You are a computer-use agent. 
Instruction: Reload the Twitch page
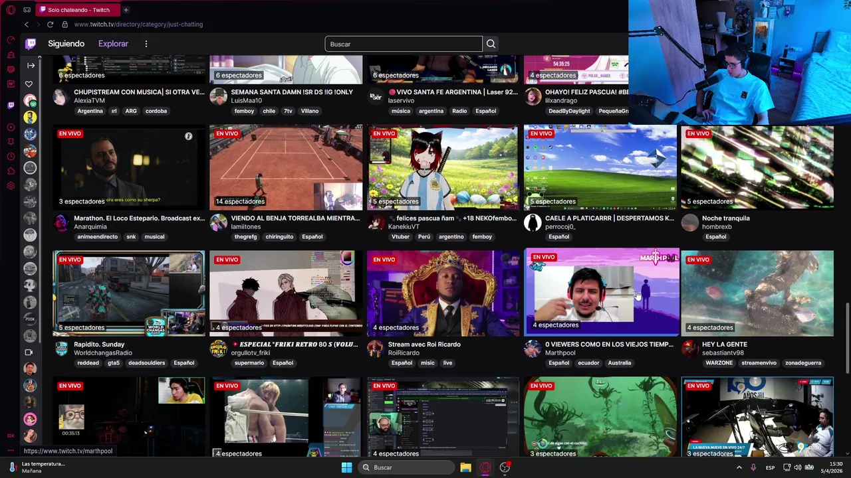point(50,25)
